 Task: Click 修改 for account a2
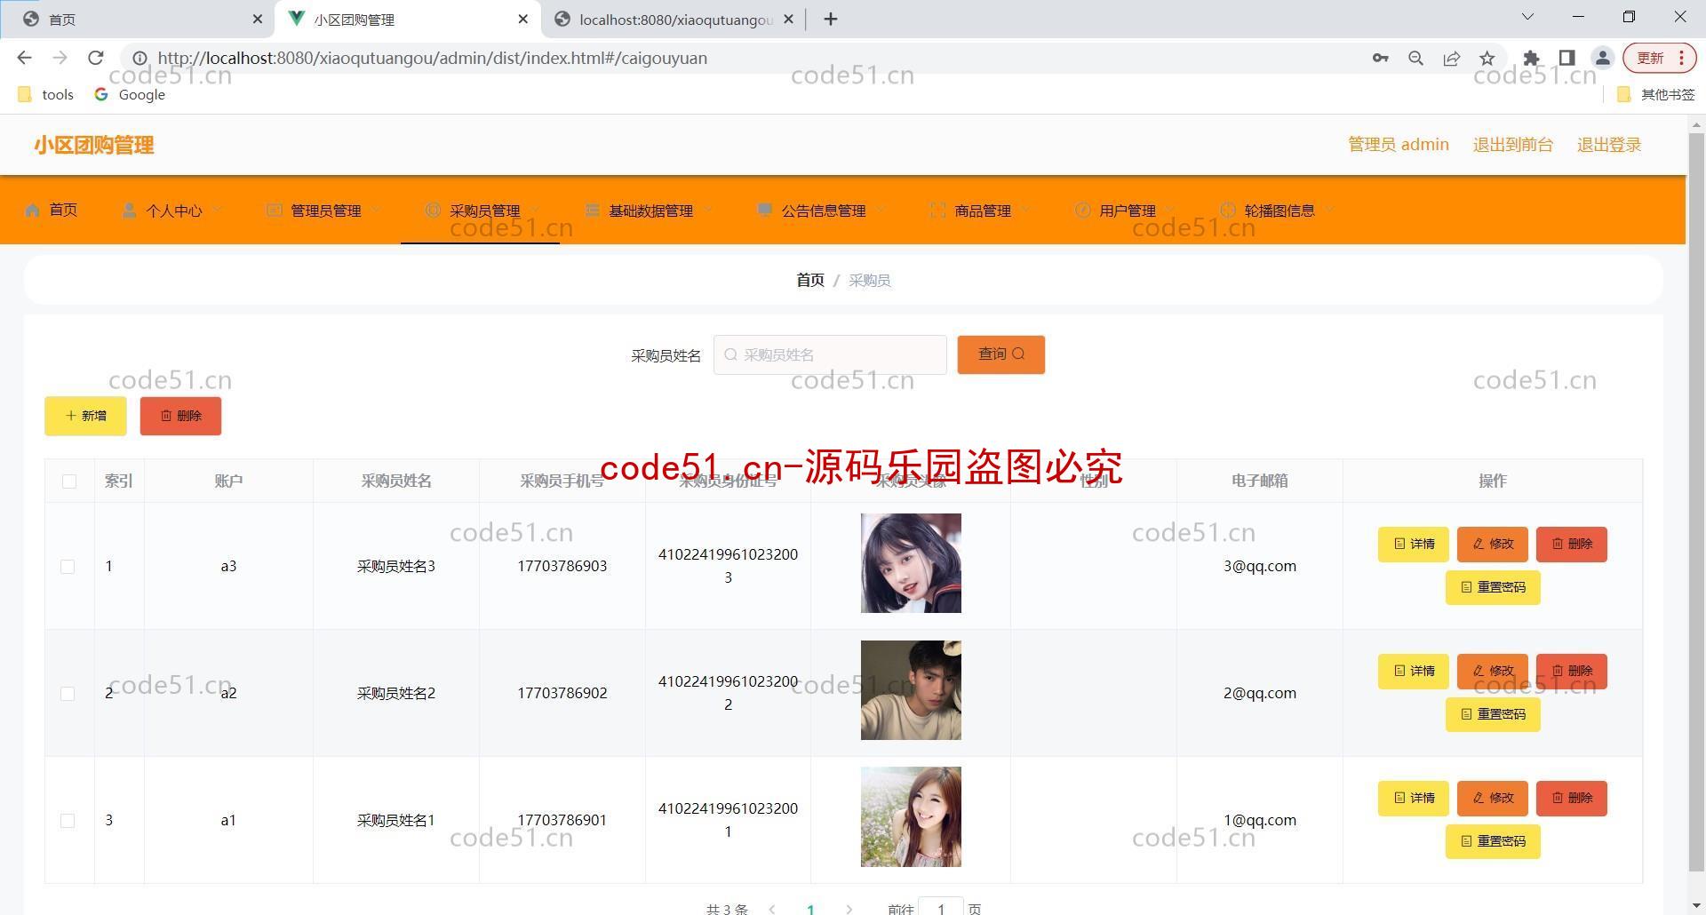1492,671
